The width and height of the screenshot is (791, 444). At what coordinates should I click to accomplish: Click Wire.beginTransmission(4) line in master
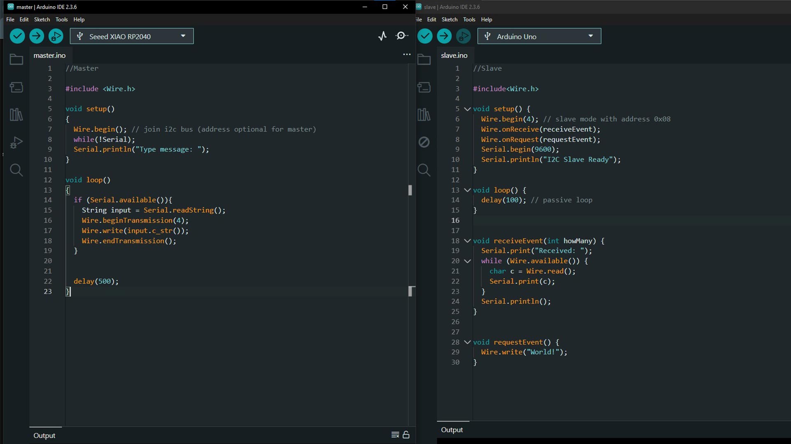[x=135, y=220]
